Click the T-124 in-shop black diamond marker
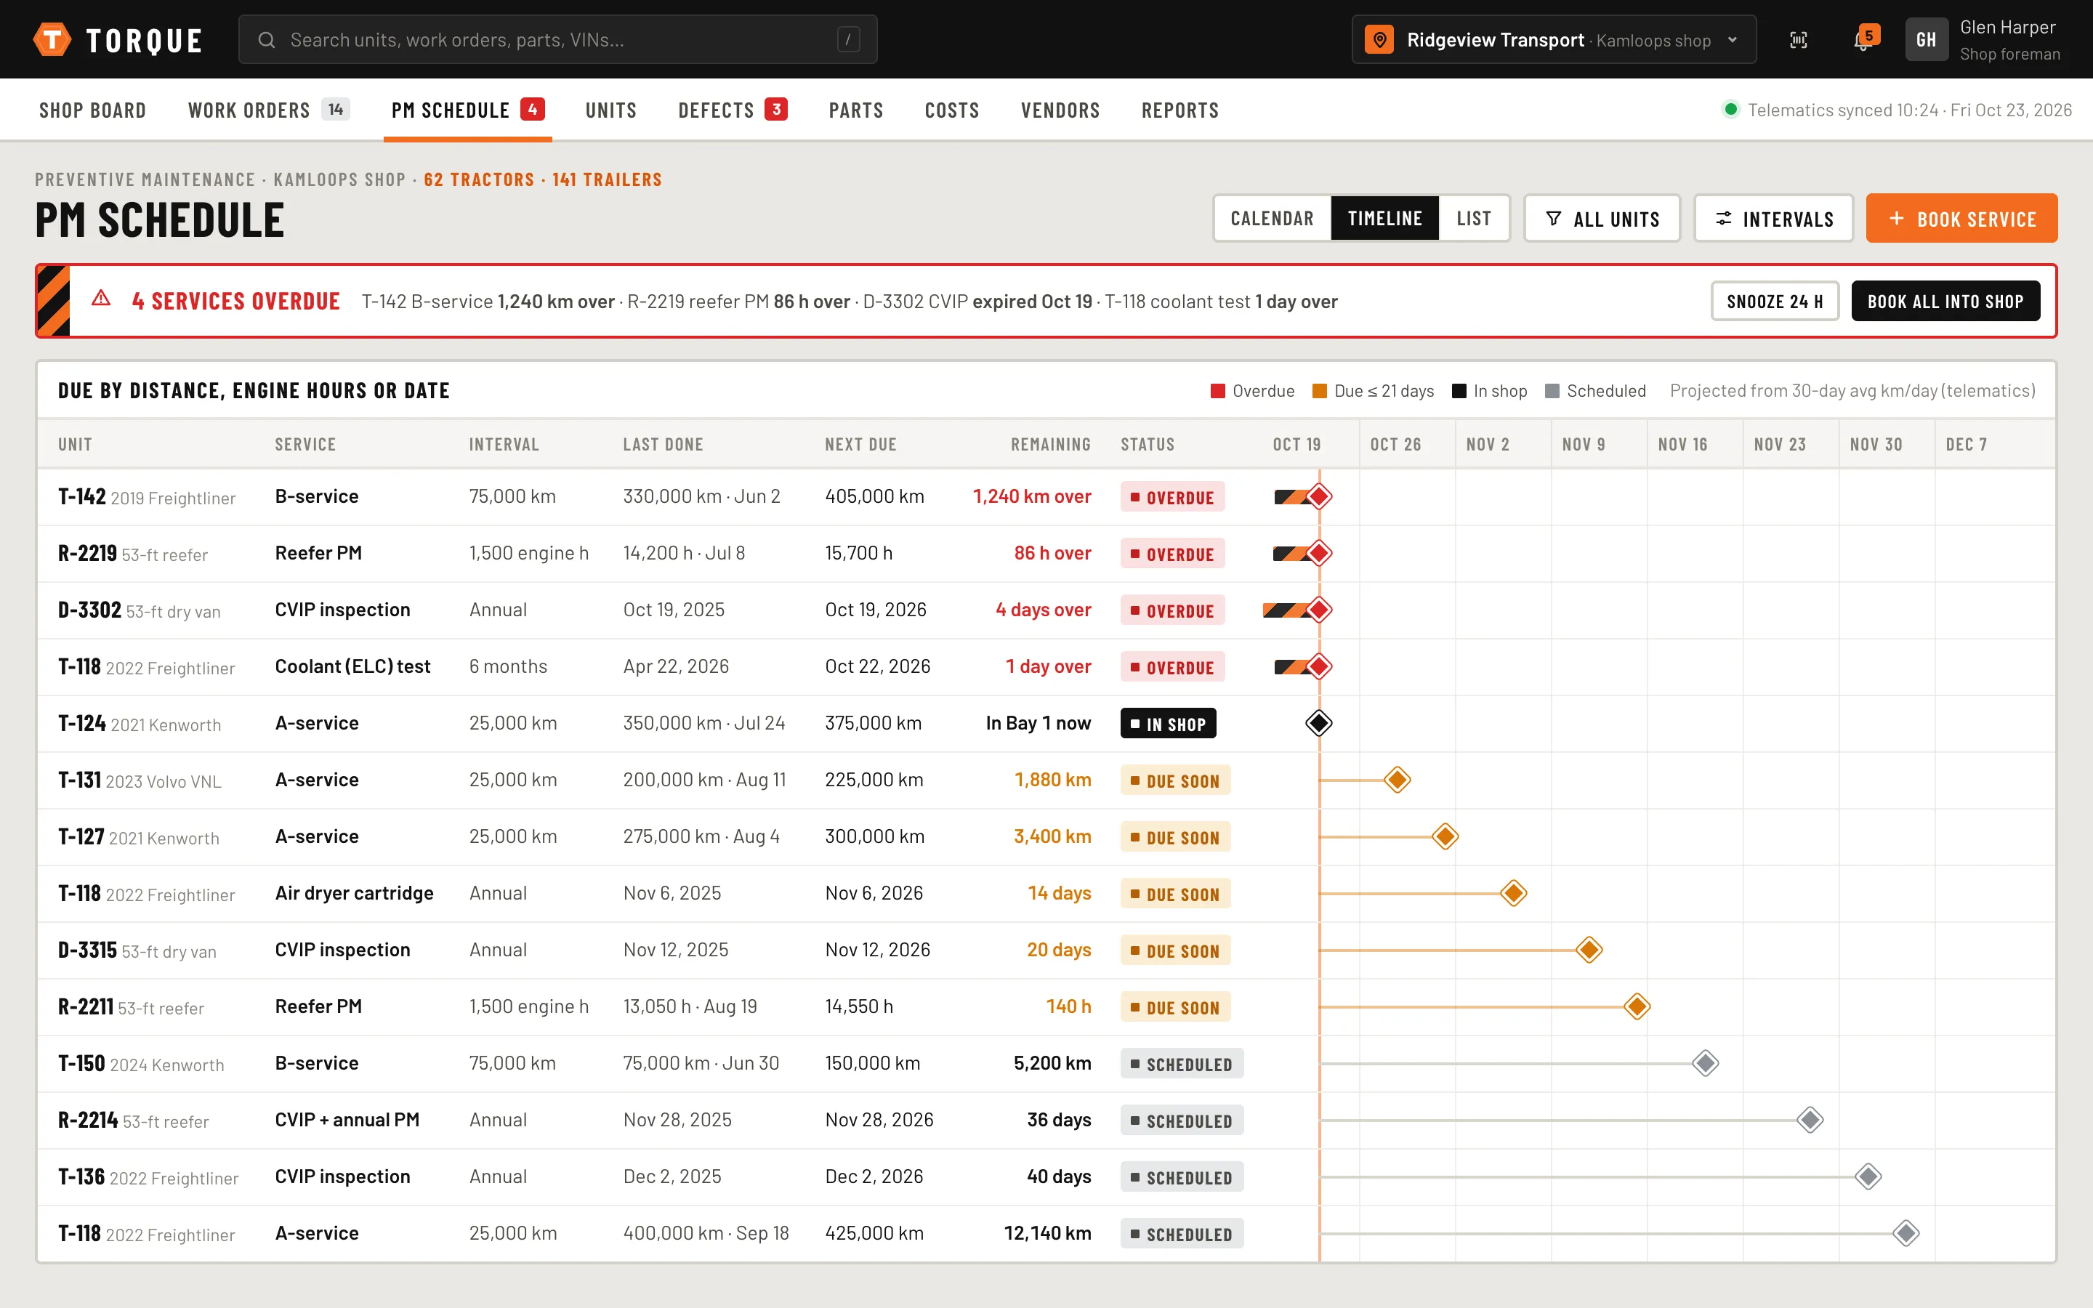 tap(1319, 723)
